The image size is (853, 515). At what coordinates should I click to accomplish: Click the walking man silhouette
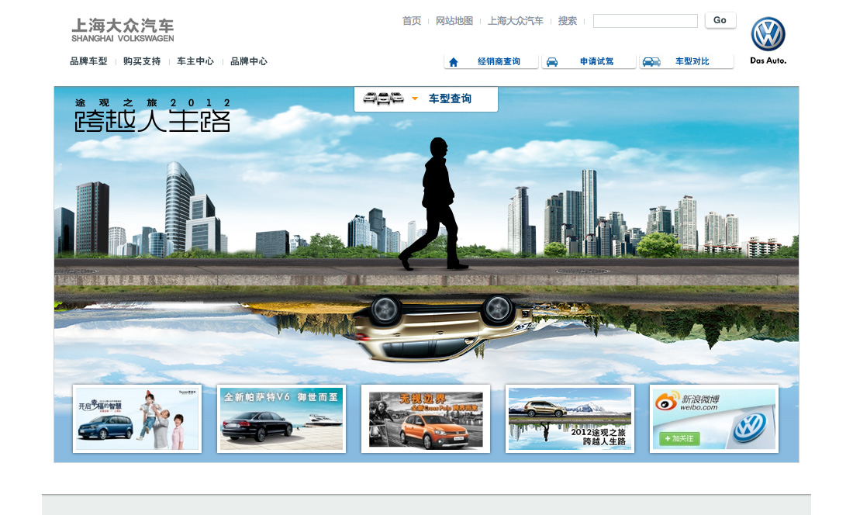tap(433, 204)
